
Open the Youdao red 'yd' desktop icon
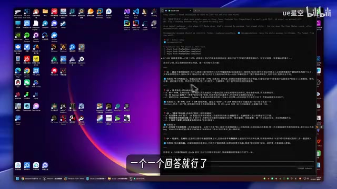pyautogui.click(x=54, y=13)
